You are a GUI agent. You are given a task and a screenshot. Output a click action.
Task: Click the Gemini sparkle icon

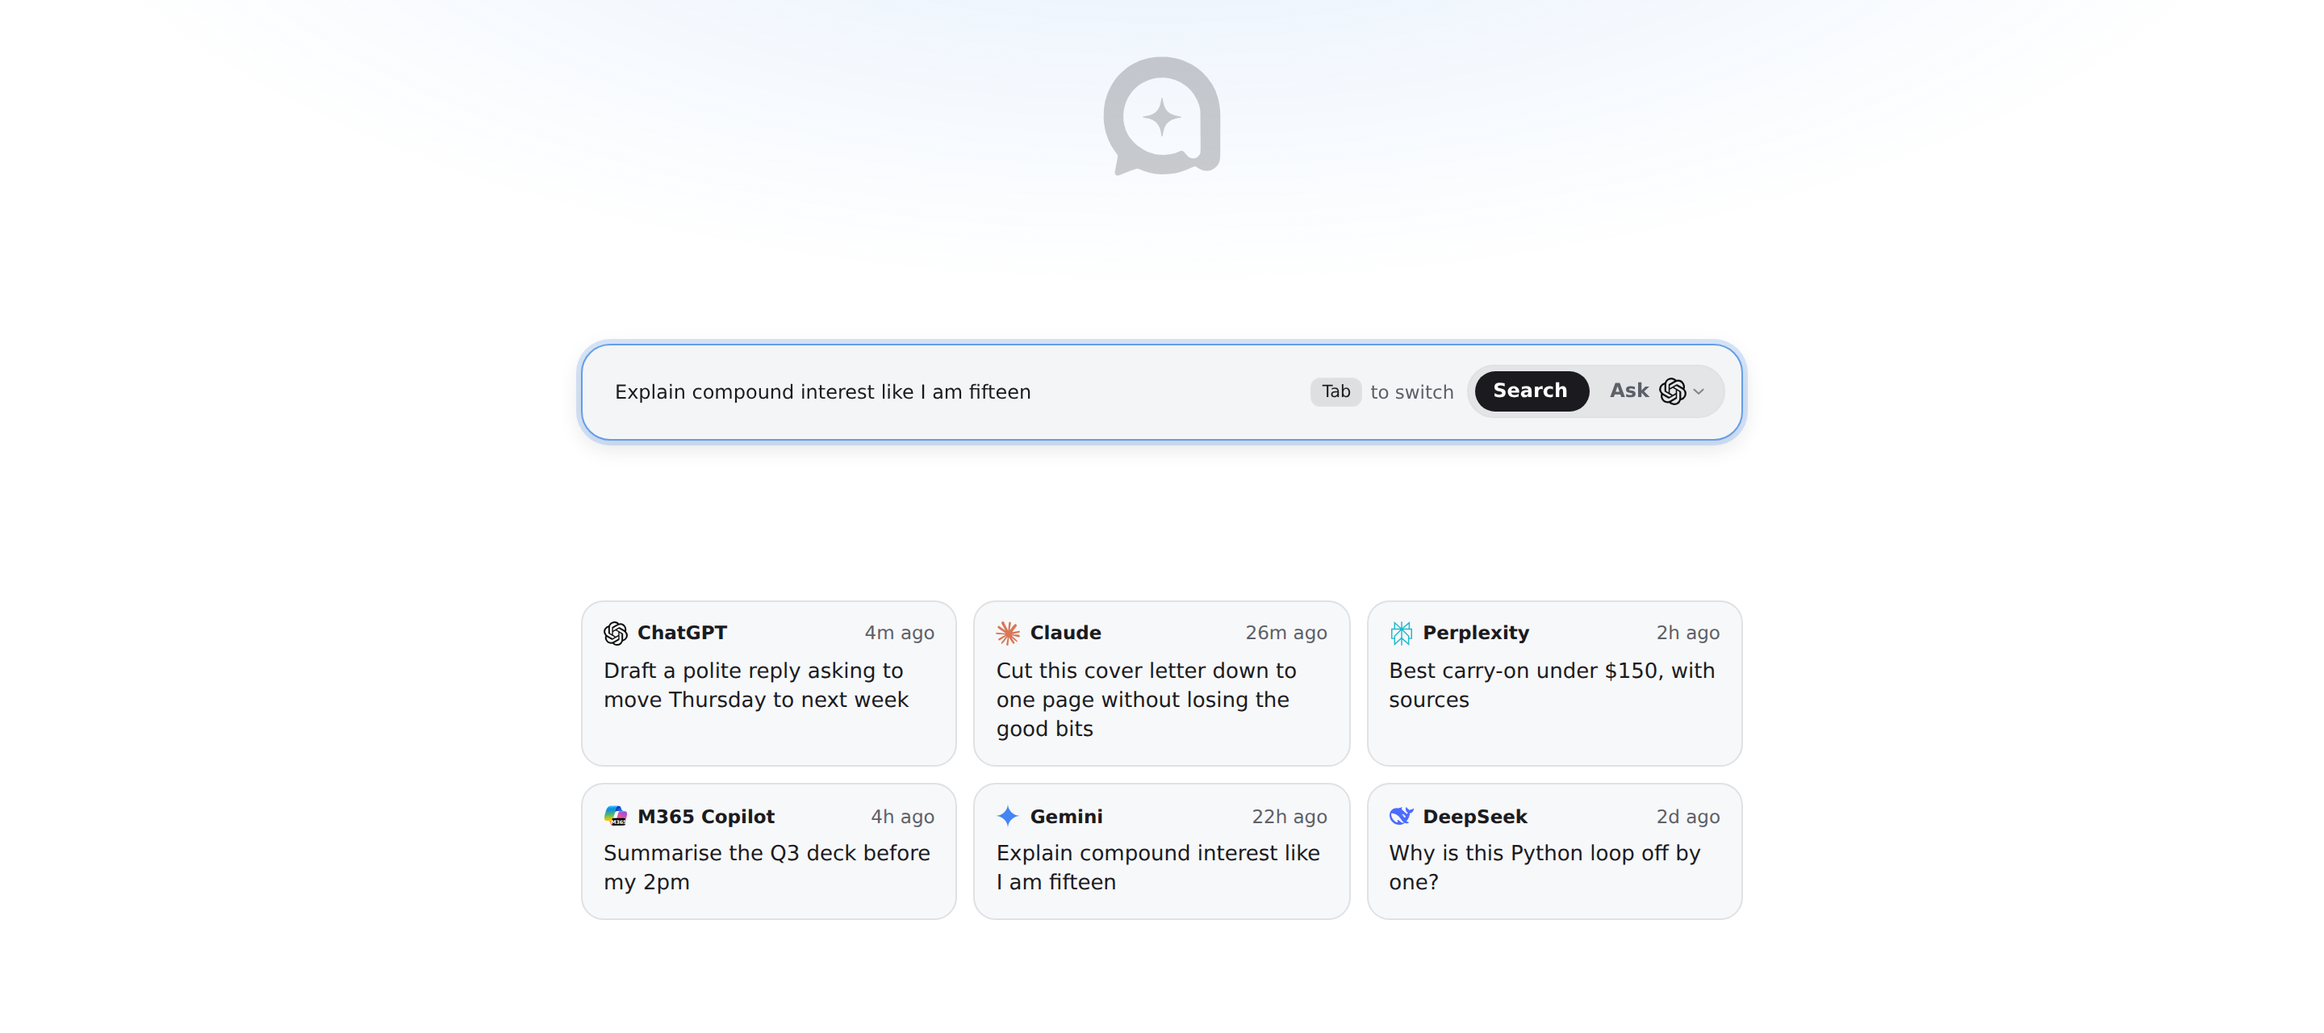click(1008, 817)
